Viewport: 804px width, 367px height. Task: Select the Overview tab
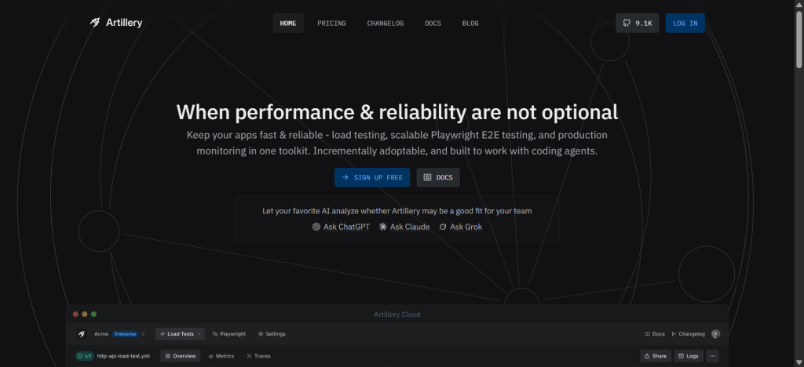[x=181, y=356]
